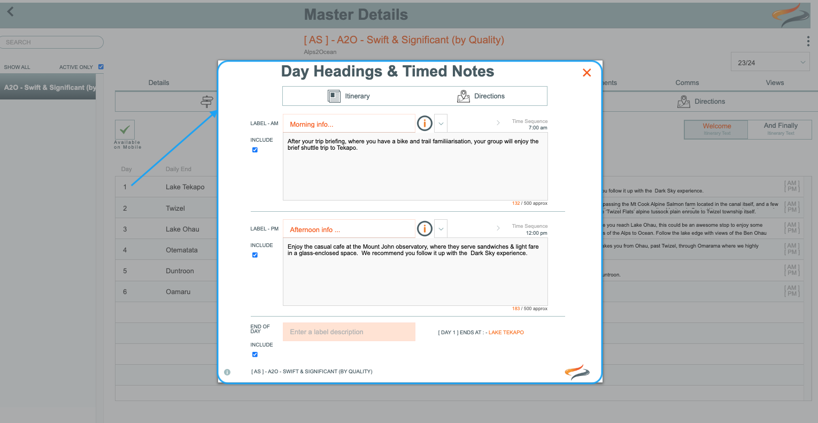Click the Welcome Itinerary Text button
The width and height of the screenshot is (818, 423).
[x=716, y=129]
